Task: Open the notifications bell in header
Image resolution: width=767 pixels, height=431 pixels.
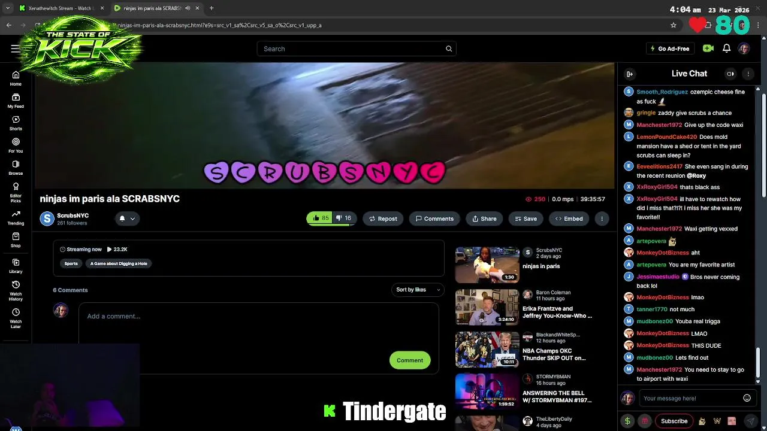Action: pos(726,48)
